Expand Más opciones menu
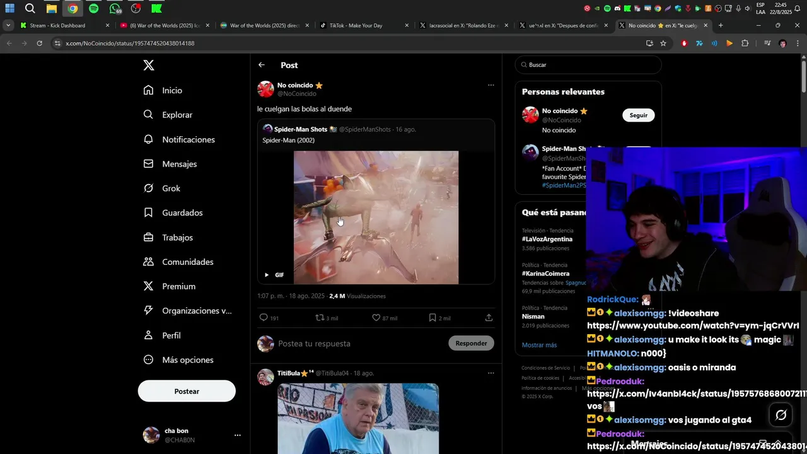Viewport: 807px width, 454px height. pyautogui.click(x=178, y=359)
